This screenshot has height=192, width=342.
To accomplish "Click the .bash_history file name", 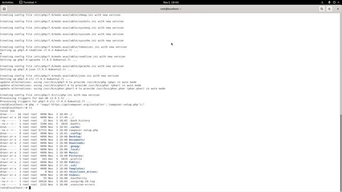I will point(80,121).
